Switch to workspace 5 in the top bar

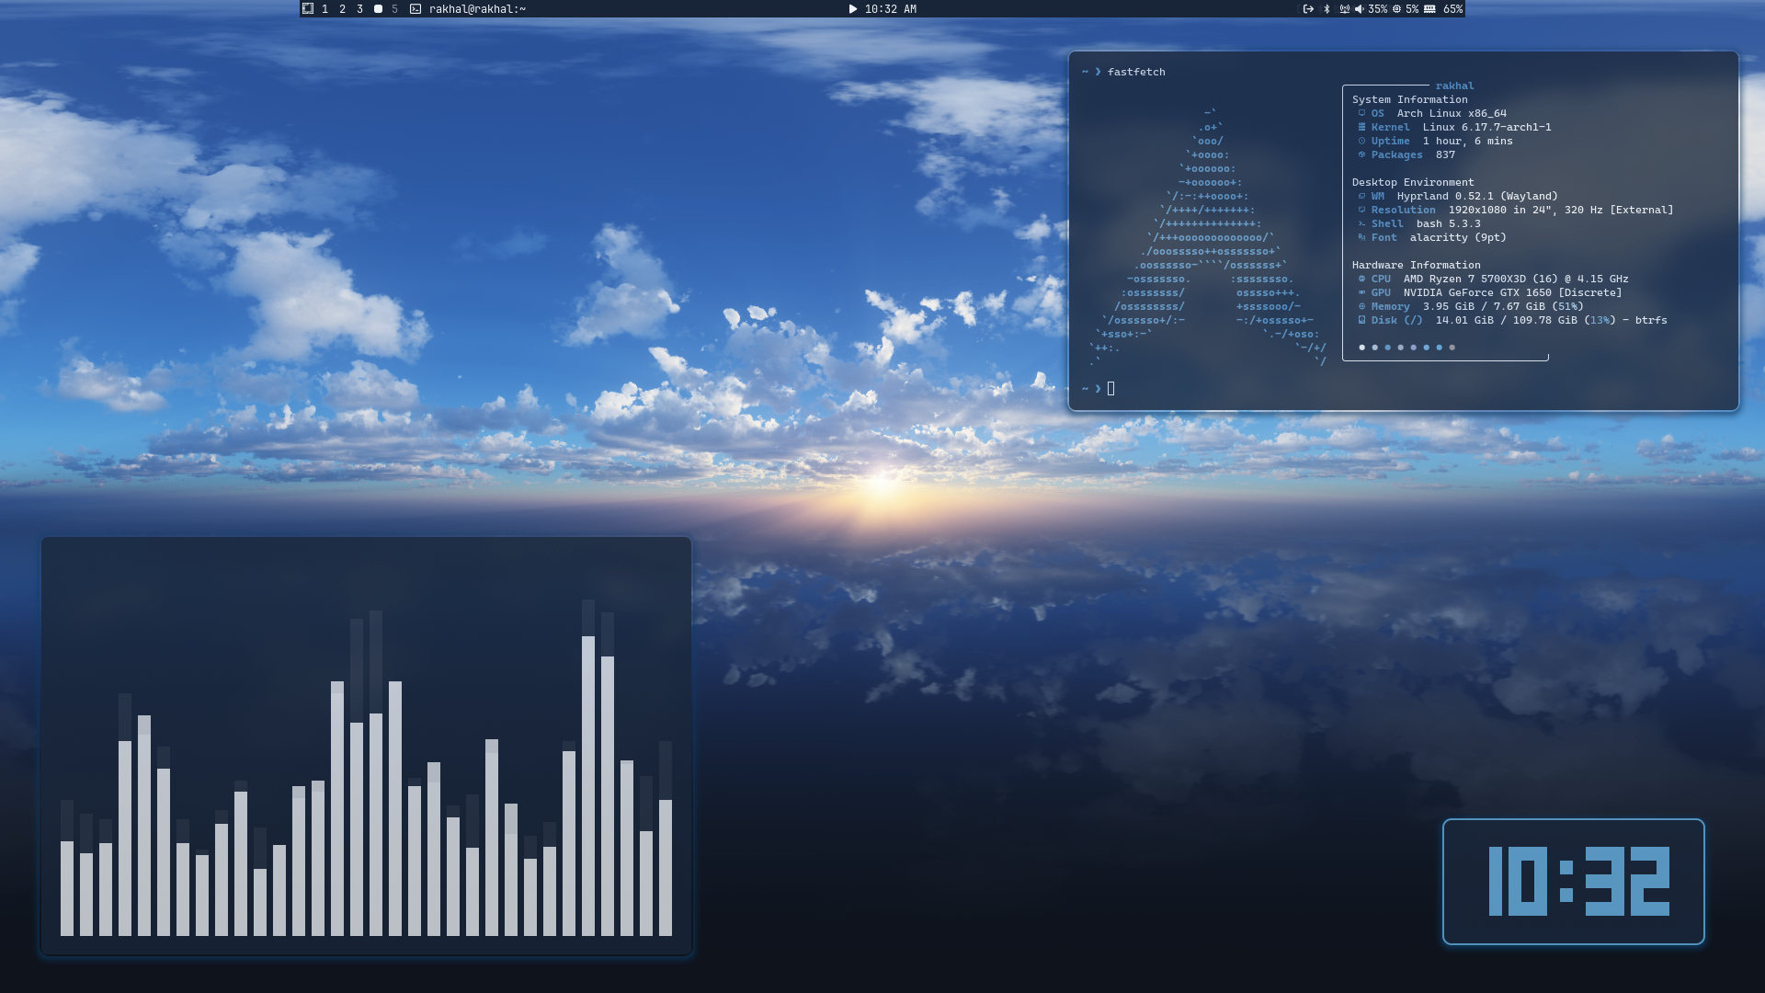(394, 9)
